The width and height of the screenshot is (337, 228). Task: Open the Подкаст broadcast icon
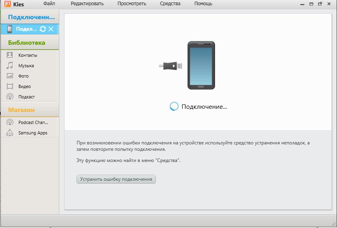click(x=10, y=97)
